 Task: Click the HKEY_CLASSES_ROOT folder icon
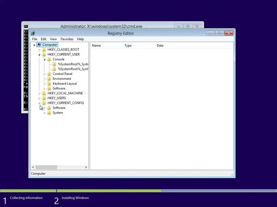(x=44, y=50)
